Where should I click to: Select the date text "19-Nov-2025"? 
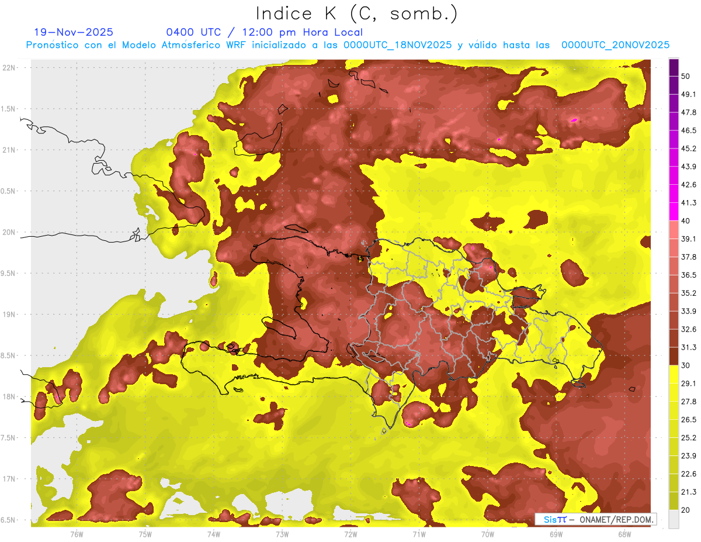click(74, 32)
